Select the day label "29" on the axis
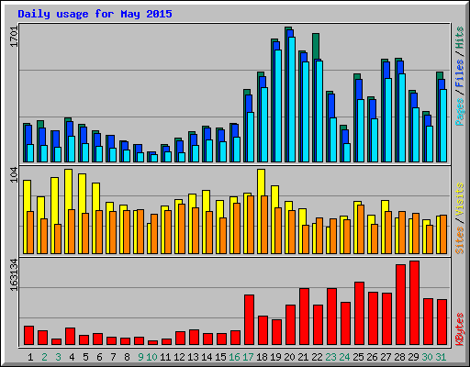 (x=413, y=357)
